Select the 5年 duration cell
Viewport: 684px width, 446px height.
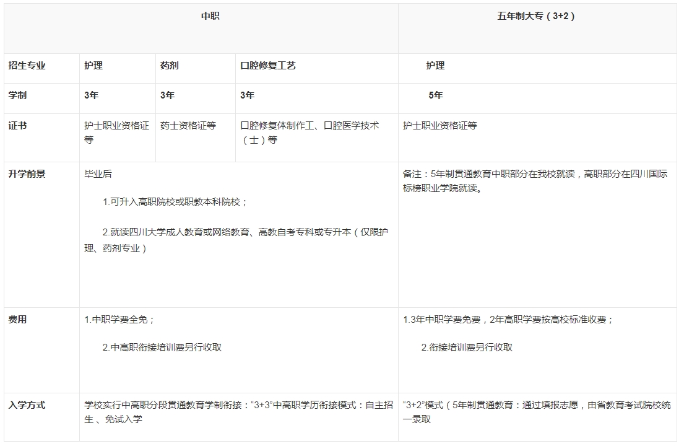tap(435, 95)
